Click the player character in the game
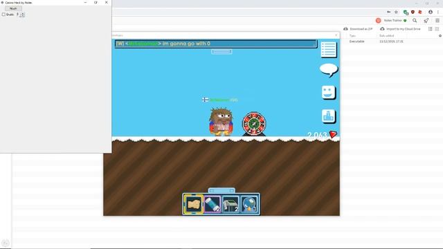Image resolution: width=443 pixels, height=249 pixels. 221,122
